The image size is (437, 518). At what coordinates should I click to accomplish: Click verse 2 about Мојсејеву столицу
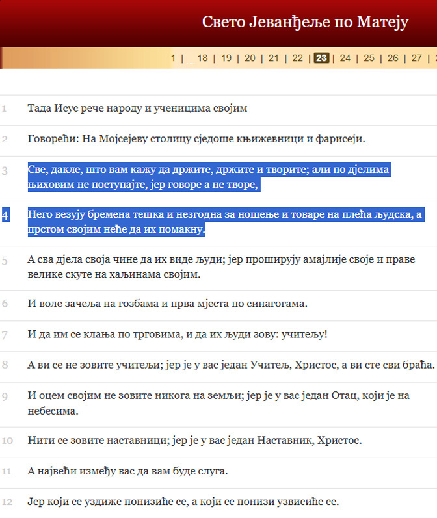coord(196,139)
